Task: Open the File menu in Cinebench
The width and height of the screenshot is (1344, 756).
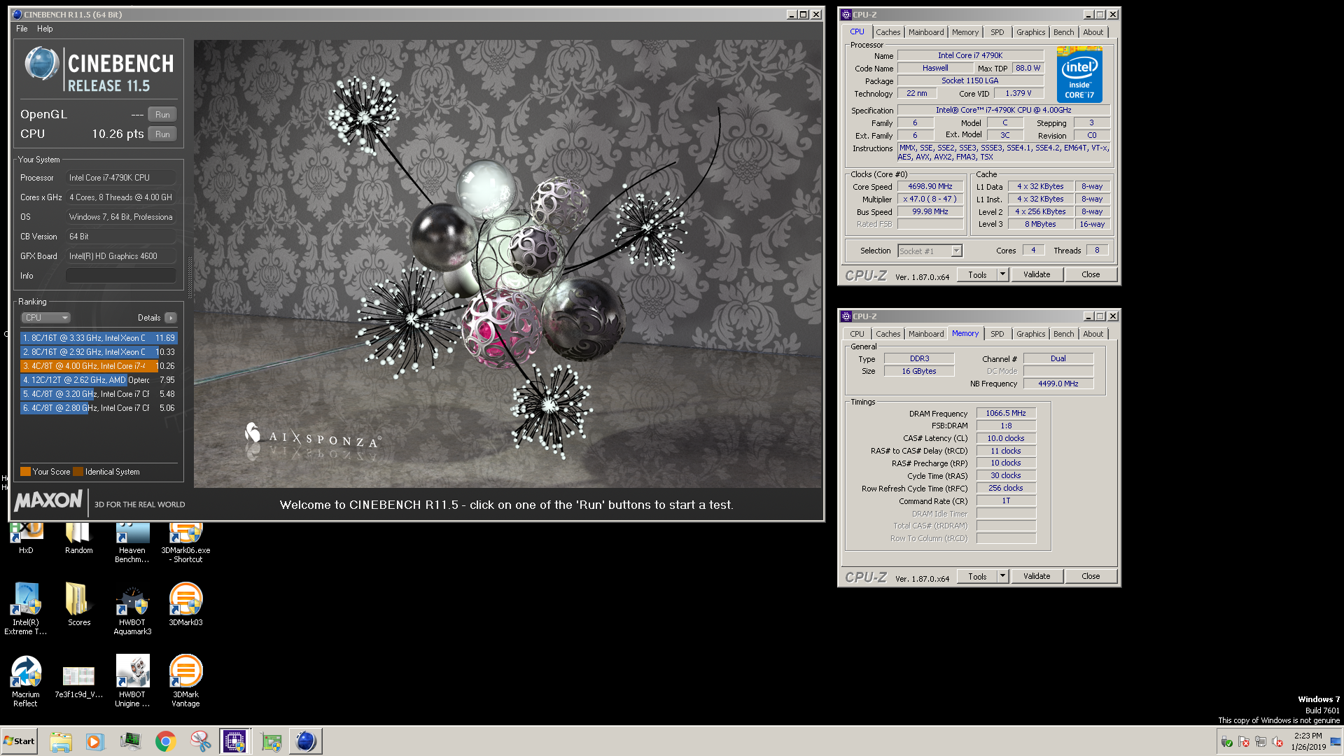Action: point(22,29)
